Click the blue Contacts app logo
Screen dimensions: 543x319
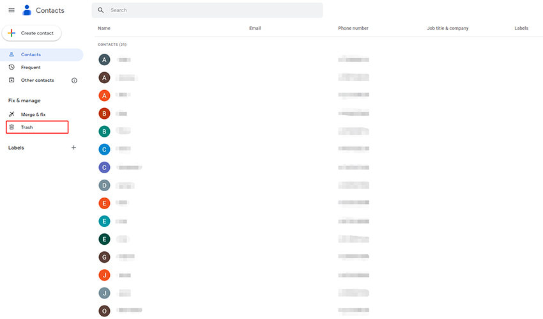pos(27,10)
